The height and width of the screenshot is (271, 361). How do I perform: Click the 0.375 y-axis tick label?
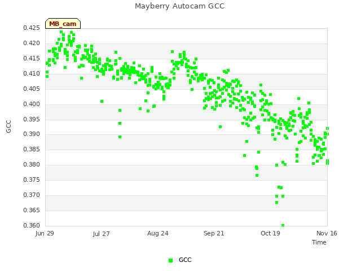(x=32, y=180)
